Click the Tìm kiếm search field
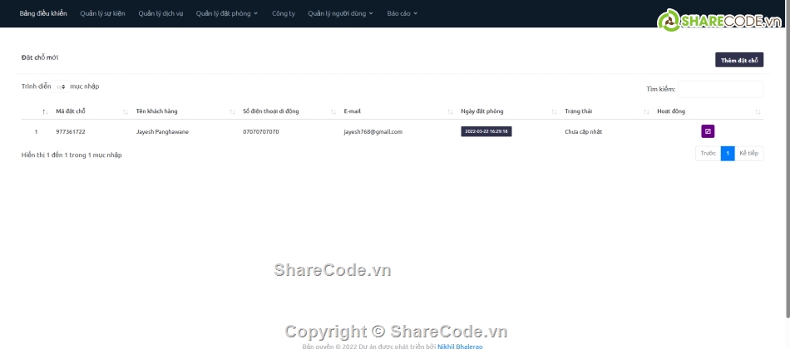 click(720, 89)
